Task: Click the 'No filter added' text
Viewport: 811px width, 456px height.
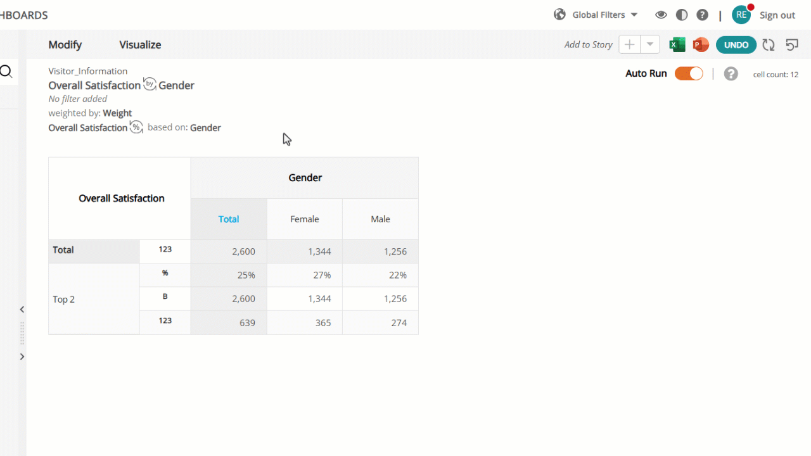Action: point(78,99)
